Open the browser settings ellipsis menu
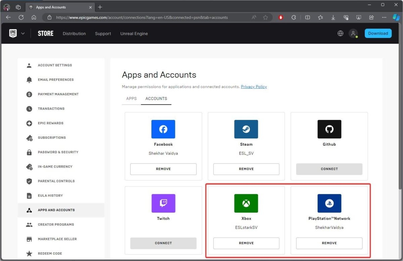This screenshot has width=403, height=261. click(x=384, y=17)
